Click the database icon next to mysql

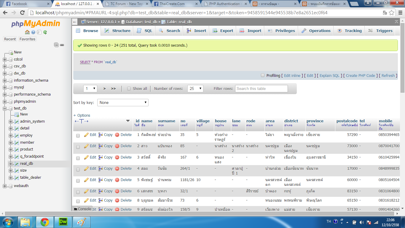coord(10,88)
